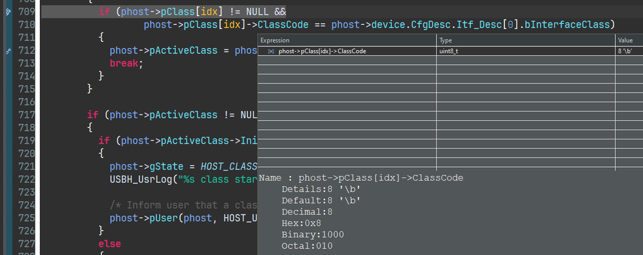Screen dimensions: 643x255
Task: Click line number 727 in the gutter
Action: tap(26, 244)
